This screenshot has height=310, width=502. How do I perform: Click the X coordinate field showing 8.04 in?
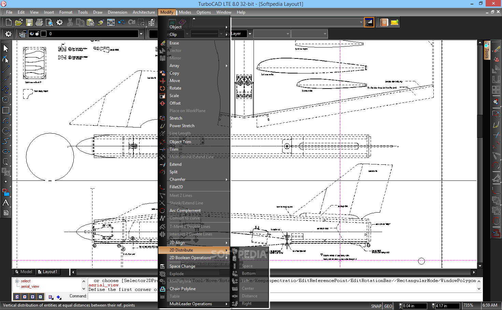pyautogui.click(x=414, y=306)
